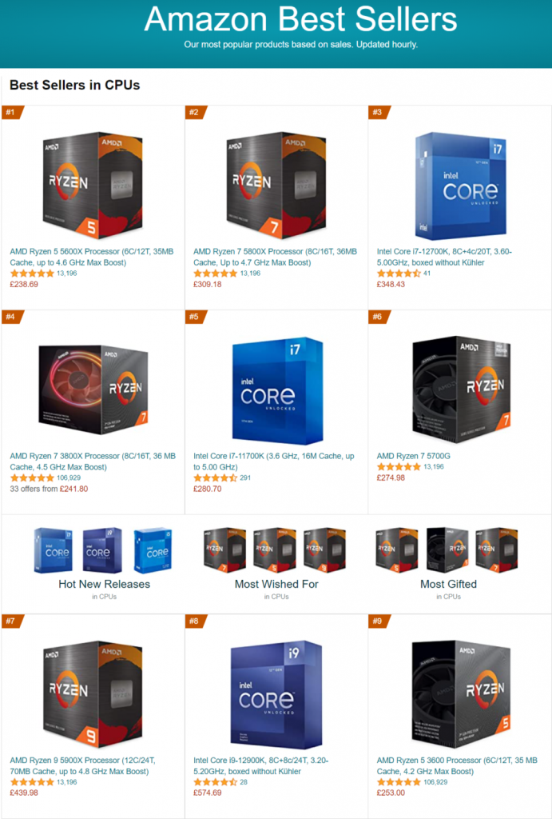The height and width of the screenshot is (819, 552).
Task: Click the Intel Core i7-11700K title link
Action: coord(273,461)
